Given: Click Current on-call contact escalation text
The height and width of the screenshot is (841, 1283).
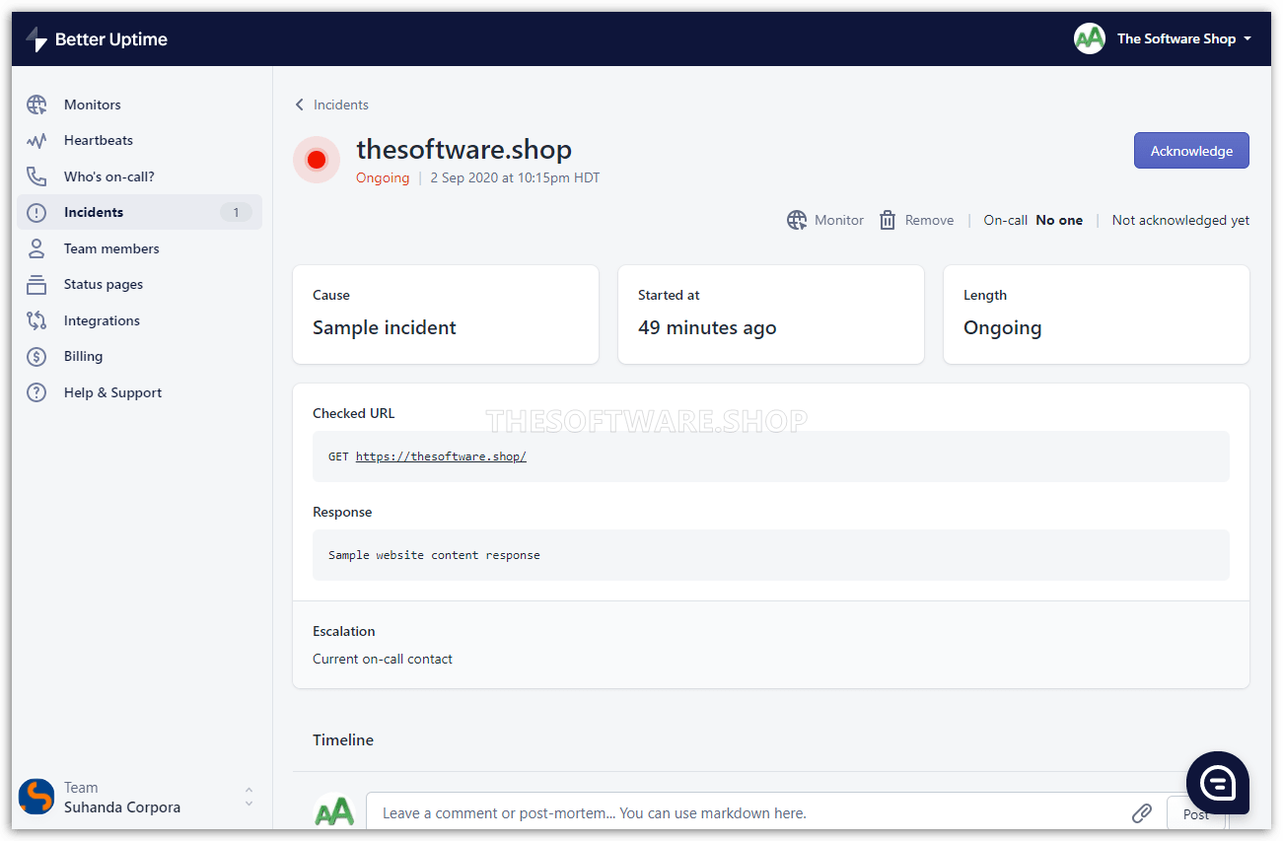Looking at the screenshot, I should tap(383, 659).
